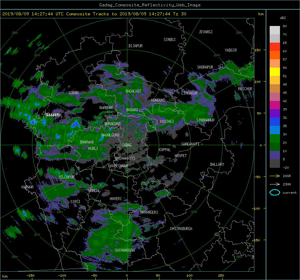Image resolution: width=300 pixels, height=280 pixels.
Task: Click the HUNGUND city label
Action: [158, 100]
